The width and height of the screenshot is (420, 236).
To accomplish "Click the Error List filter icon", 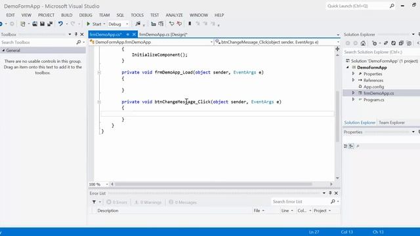I will pyautogui.click(x=94, y=202).
